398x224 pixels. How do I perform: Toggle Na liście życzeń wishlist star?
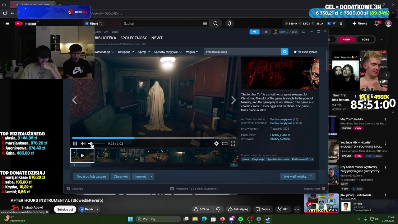point(306,52)
